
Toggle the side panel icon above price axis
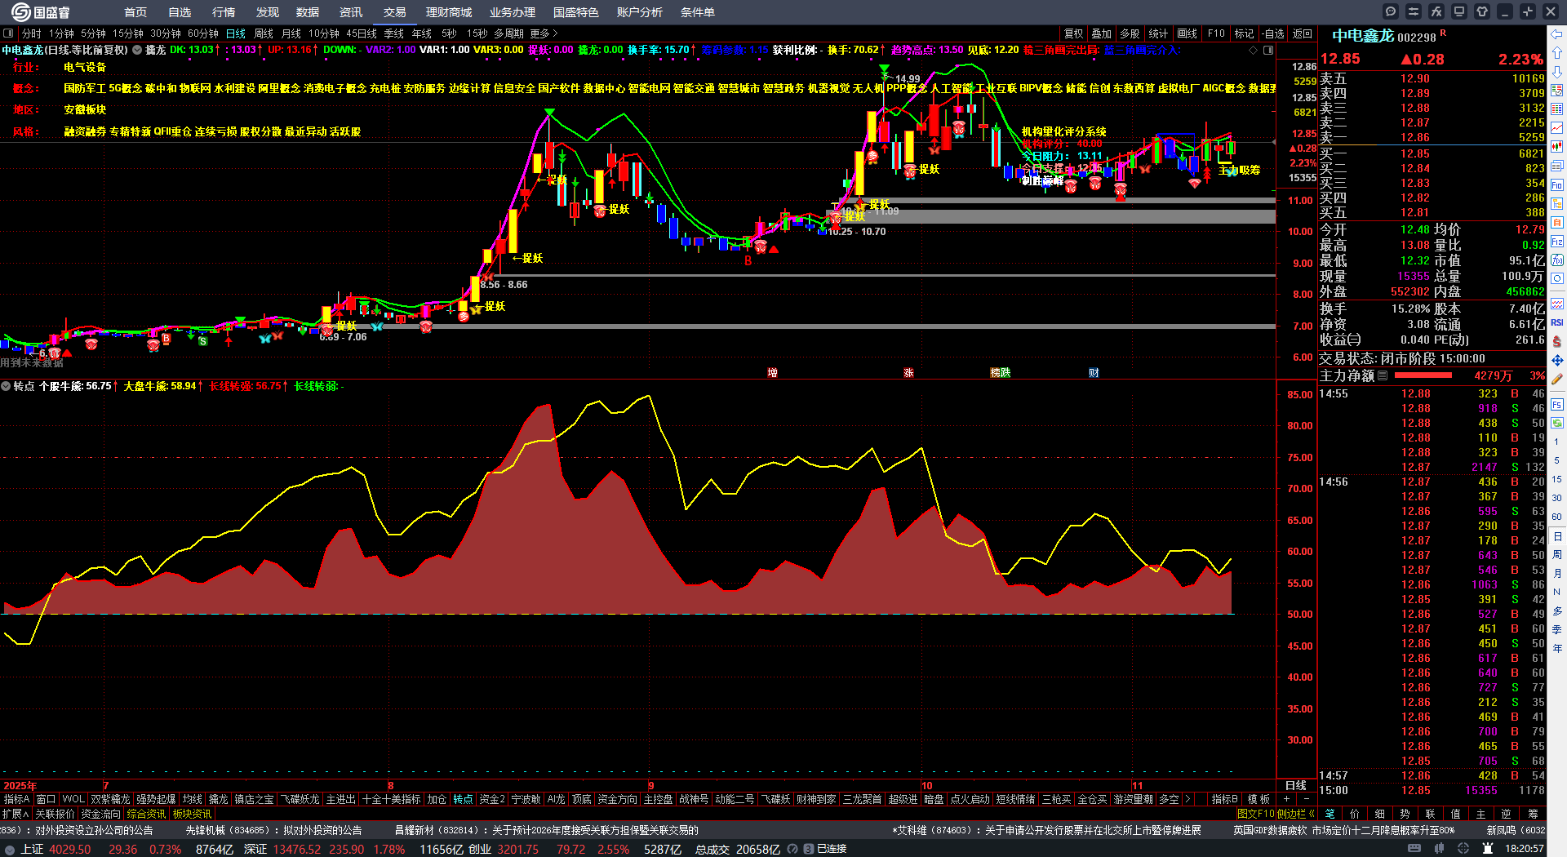coord(1268,50)
